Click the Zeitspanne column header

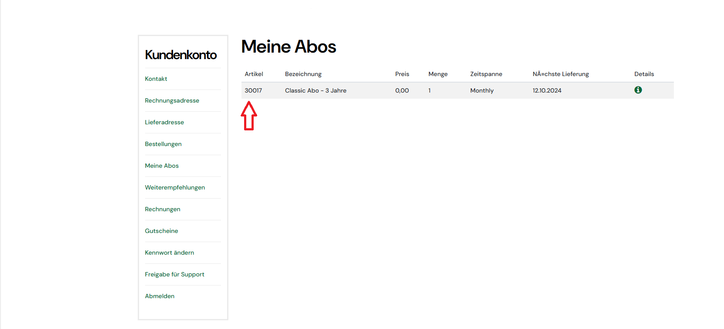click(486, 74)
